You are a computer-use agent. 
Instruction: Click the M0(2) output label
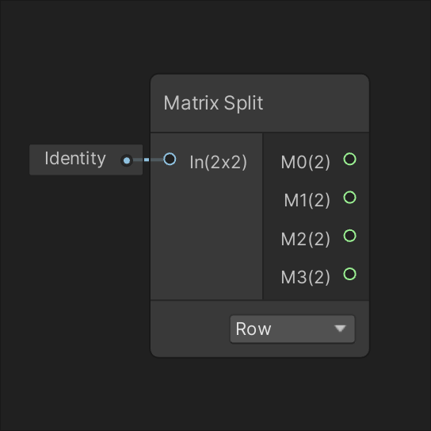coord(305,162)
